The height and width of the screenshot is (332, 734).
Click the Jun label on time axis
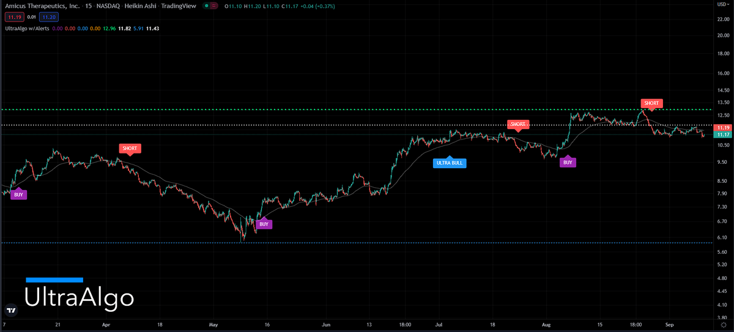tap(326, 326)
